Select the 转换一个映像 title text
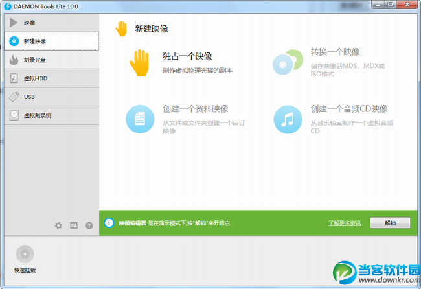Viewport: 421px width, 289px height. (x=335, y=52)
